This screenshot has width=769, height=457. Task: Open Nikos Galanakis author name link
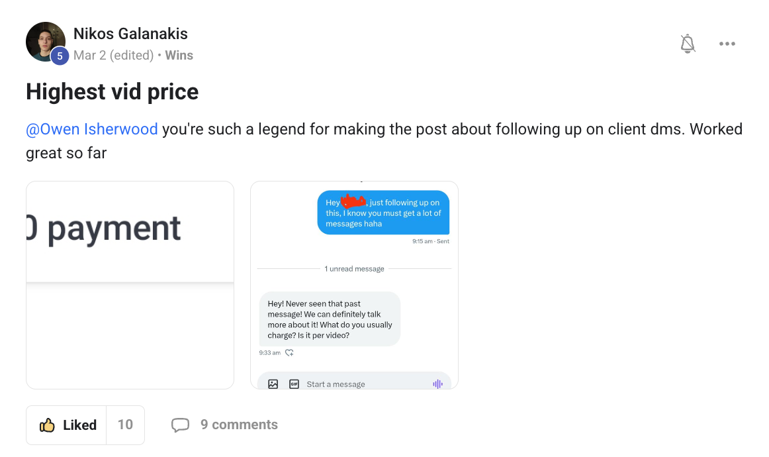[130, 34]
